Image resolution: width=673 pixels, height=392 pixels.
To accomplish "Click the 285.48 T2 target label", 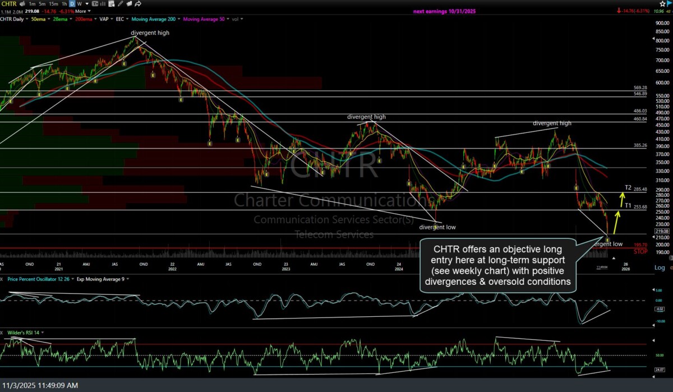I will pyautogui.click(x=640, y=189).
